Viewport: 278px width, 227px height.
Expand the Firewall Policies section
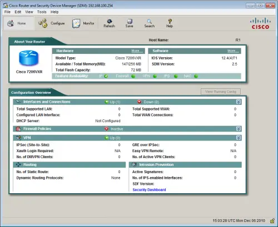point(239,129)
